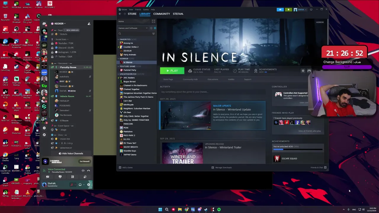Open Windows taskbar search
Viewport: 379px width, 213px height.
[x=167, y=209]
